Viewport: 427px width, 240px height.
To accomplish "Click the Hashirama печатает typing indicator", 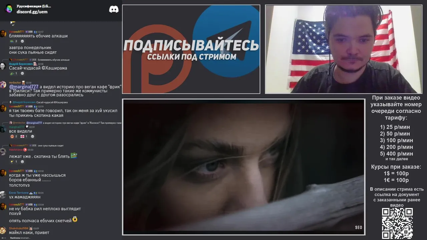I will pos(20,238).
